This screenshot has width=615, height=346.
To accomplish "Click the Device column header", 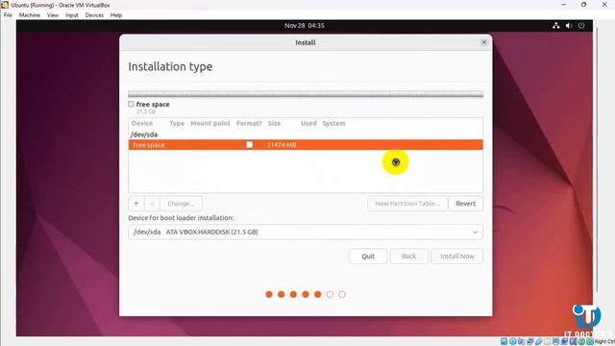I will (x=142, y=123).
